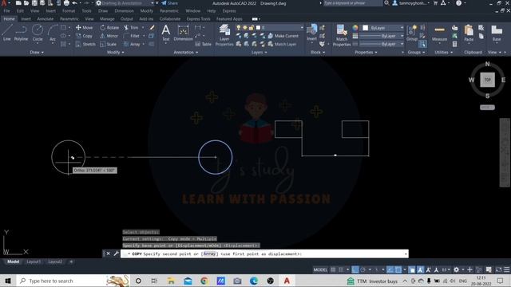Image resolution: width=511 pixels, height=287 pixels.
Task: Click Match Layer button
Action: pos(282,44)
